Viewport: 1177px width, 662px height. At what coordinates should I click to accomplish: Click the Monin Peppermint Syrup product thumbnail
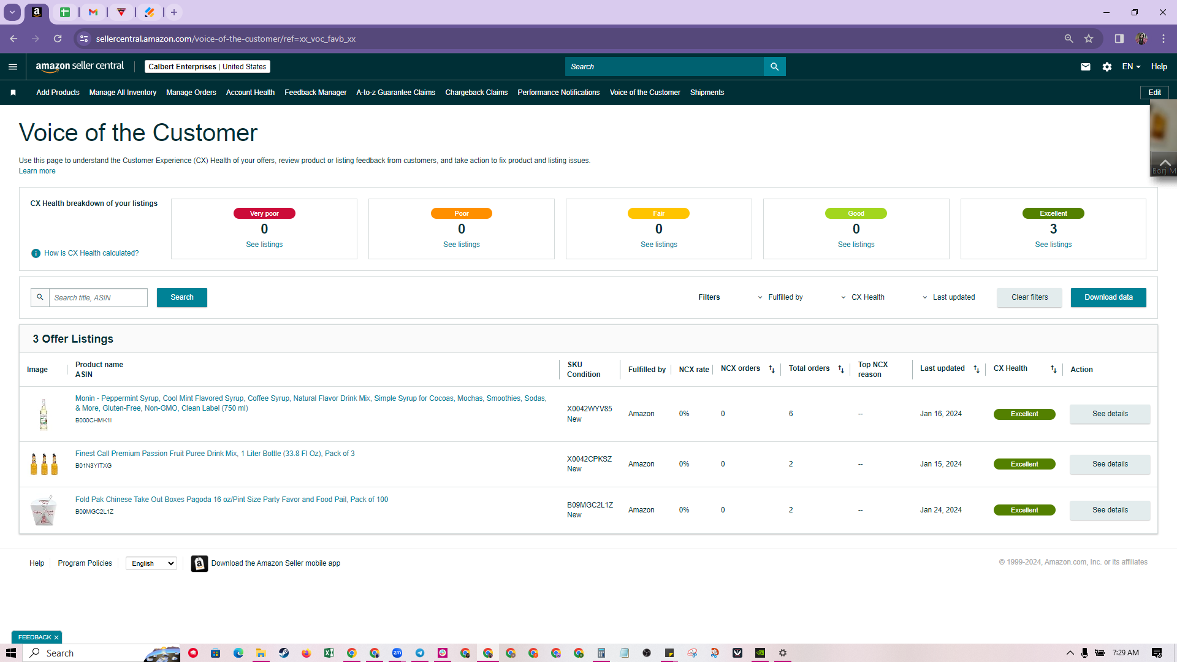[x=44, y=414]
